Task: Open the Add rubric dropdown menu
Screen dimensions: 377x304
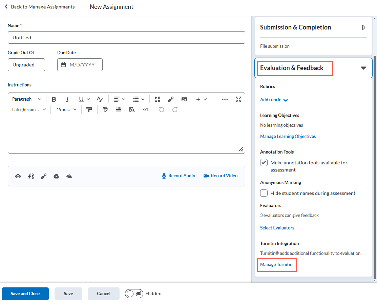Action: click(x=274, y=99)
